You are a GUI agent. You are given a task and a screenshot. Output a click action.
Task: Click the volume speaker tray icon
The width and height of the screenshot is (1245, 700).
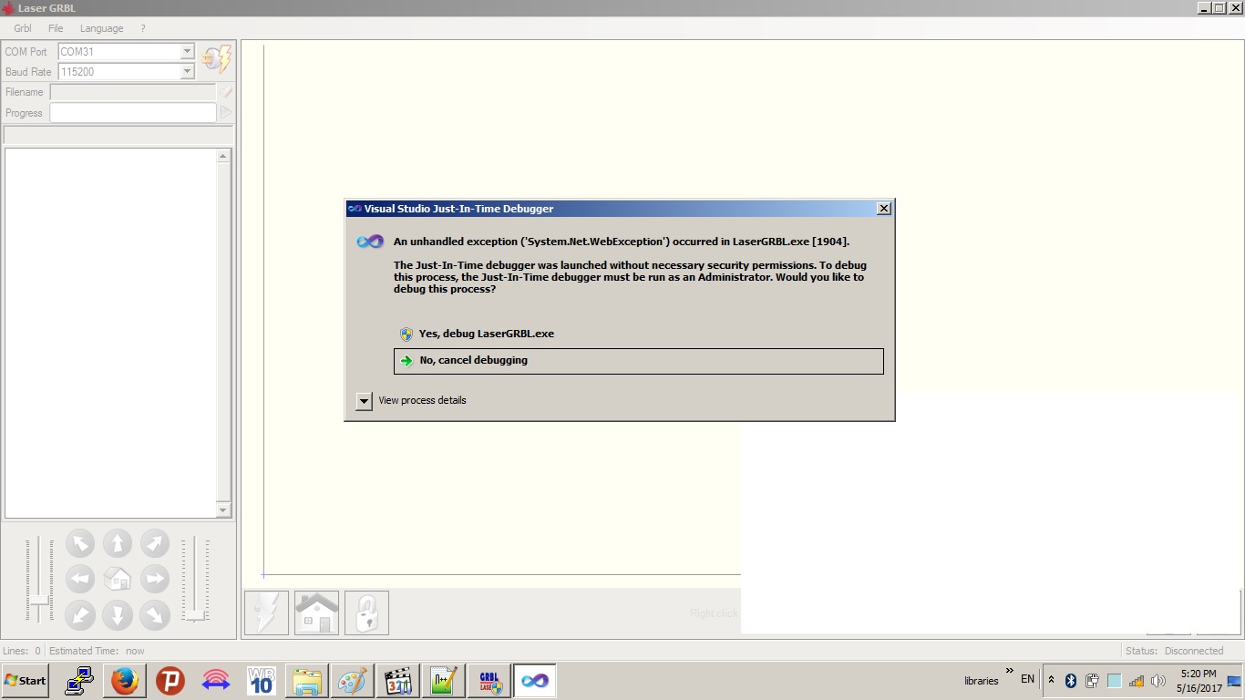[1158, 681]
